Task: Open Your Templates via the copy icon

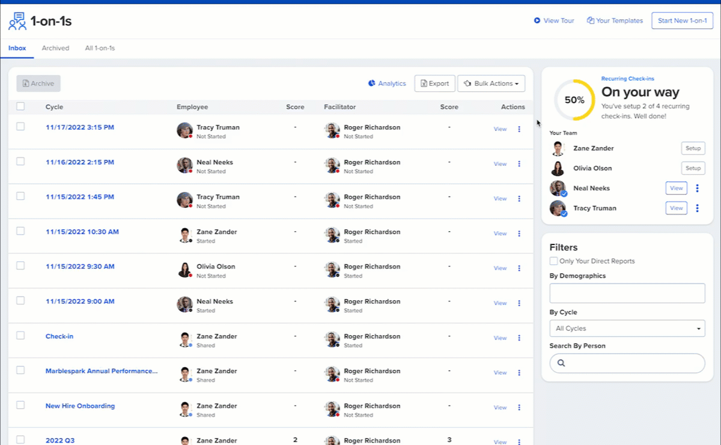Action: (x=591, y=20)
